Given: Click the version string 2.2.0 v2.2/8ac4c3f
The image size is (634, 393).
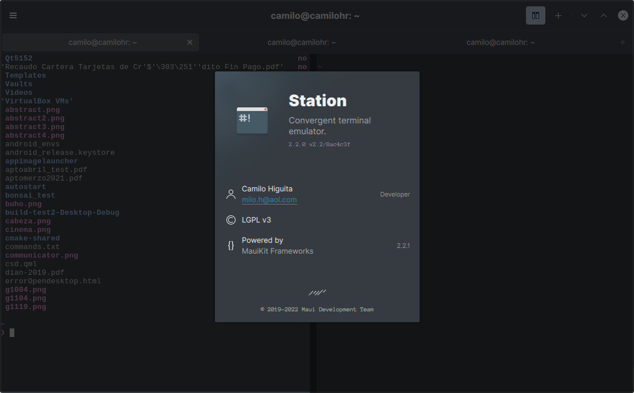Looking at the screenshot, I should pos(320,144).
